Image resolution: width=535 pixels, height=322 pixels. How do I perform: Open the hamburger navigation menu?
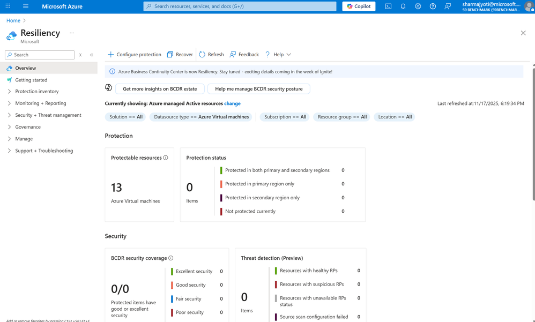(26, 6)
